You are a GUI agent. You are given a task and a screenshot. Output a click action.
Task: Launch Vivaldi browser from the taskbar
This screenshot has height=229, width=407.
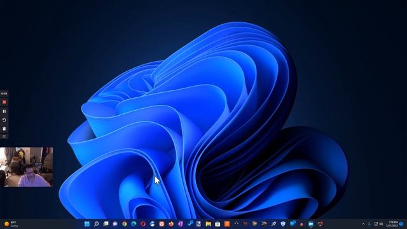(162, 224)
